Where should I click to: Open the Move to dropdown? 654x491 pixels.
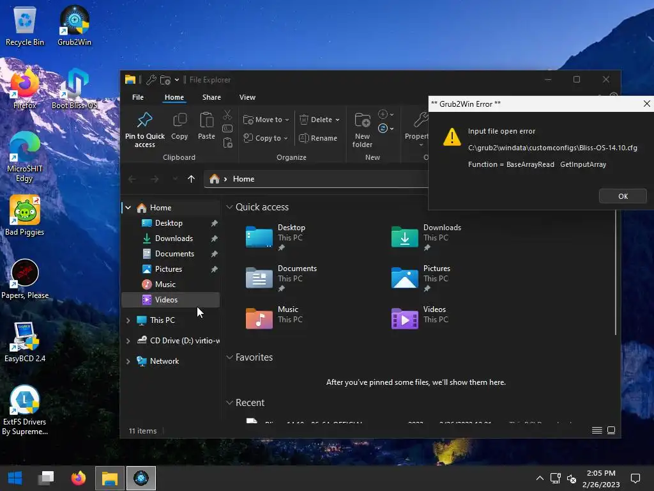(266, 120)
